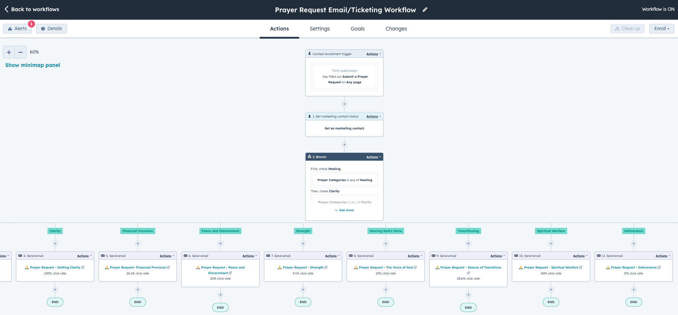678x315 pixels.
Task: Open workflow Details
Action: 51,29
